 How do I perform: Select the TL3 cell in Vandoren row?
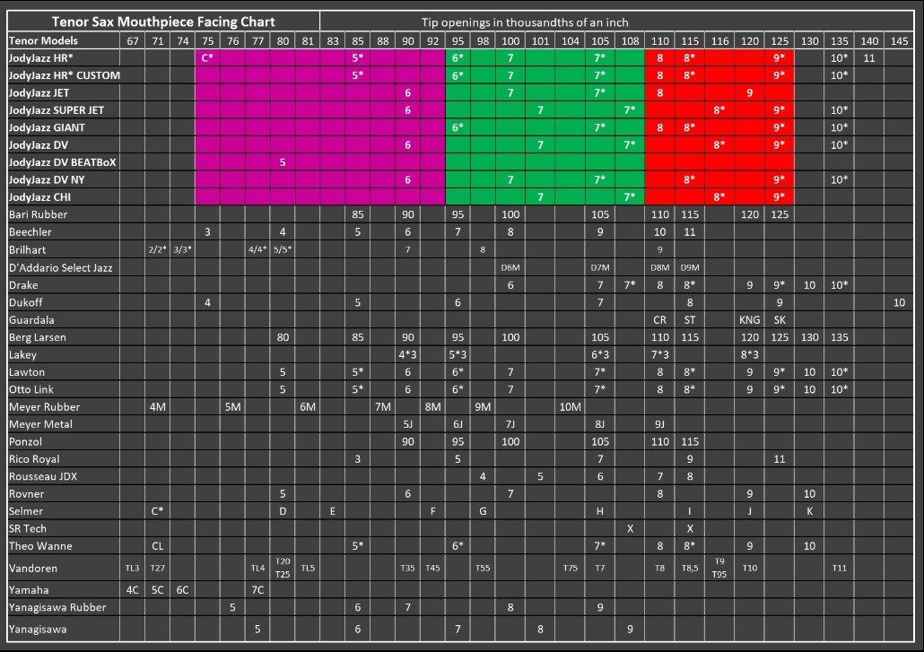[x=133, y=568]
